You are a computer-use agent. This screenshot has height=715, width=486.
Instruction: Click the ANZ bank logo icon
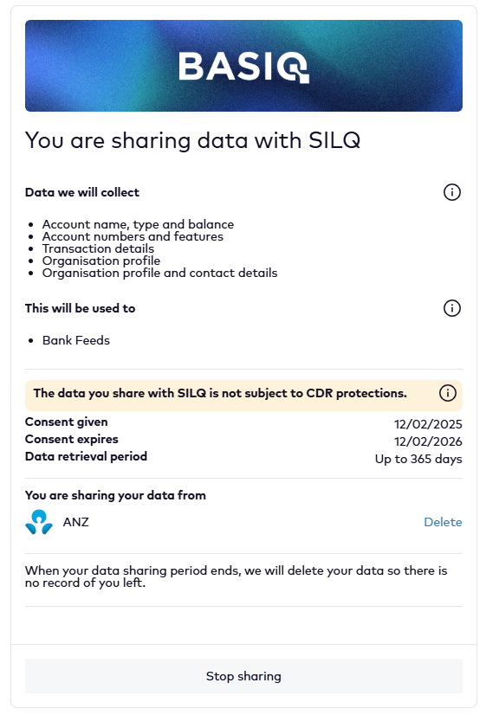(x=39, y=522)
